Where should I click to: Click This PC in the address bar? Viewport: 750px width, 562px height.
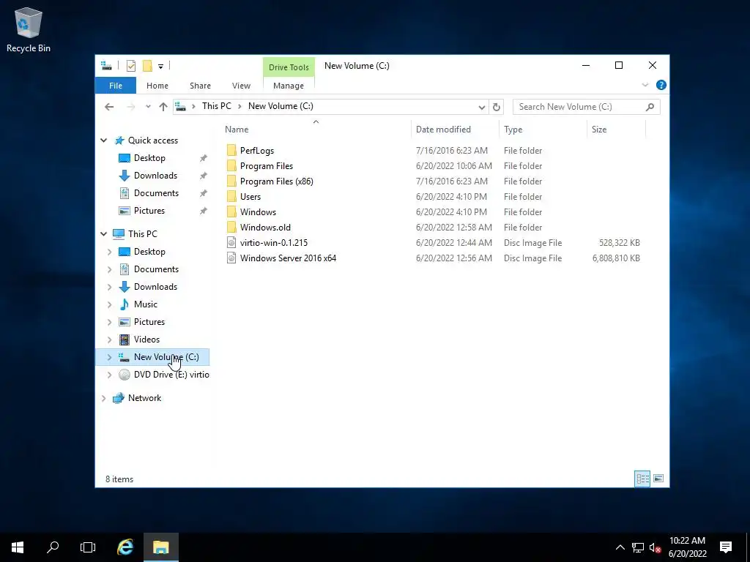216,106
